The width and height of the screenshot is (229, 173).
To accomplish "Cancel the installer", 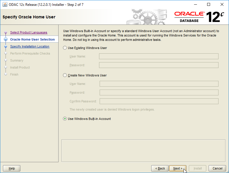I will (217, 168).
